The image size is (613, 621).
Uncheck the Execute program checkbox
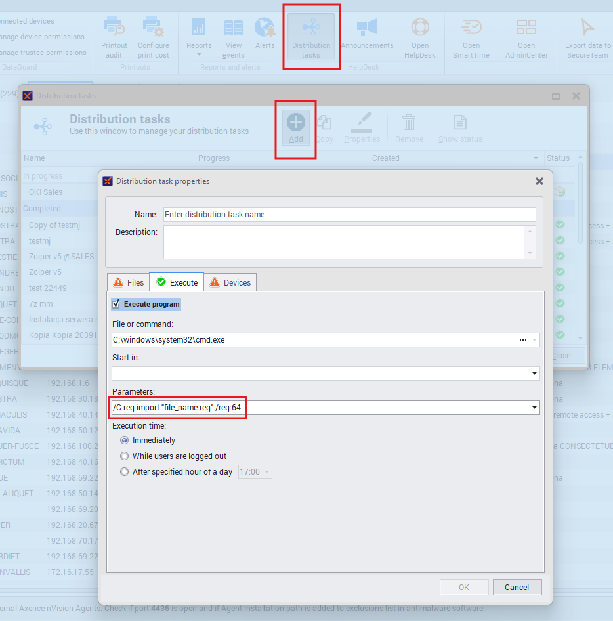(x=116, y=304)
